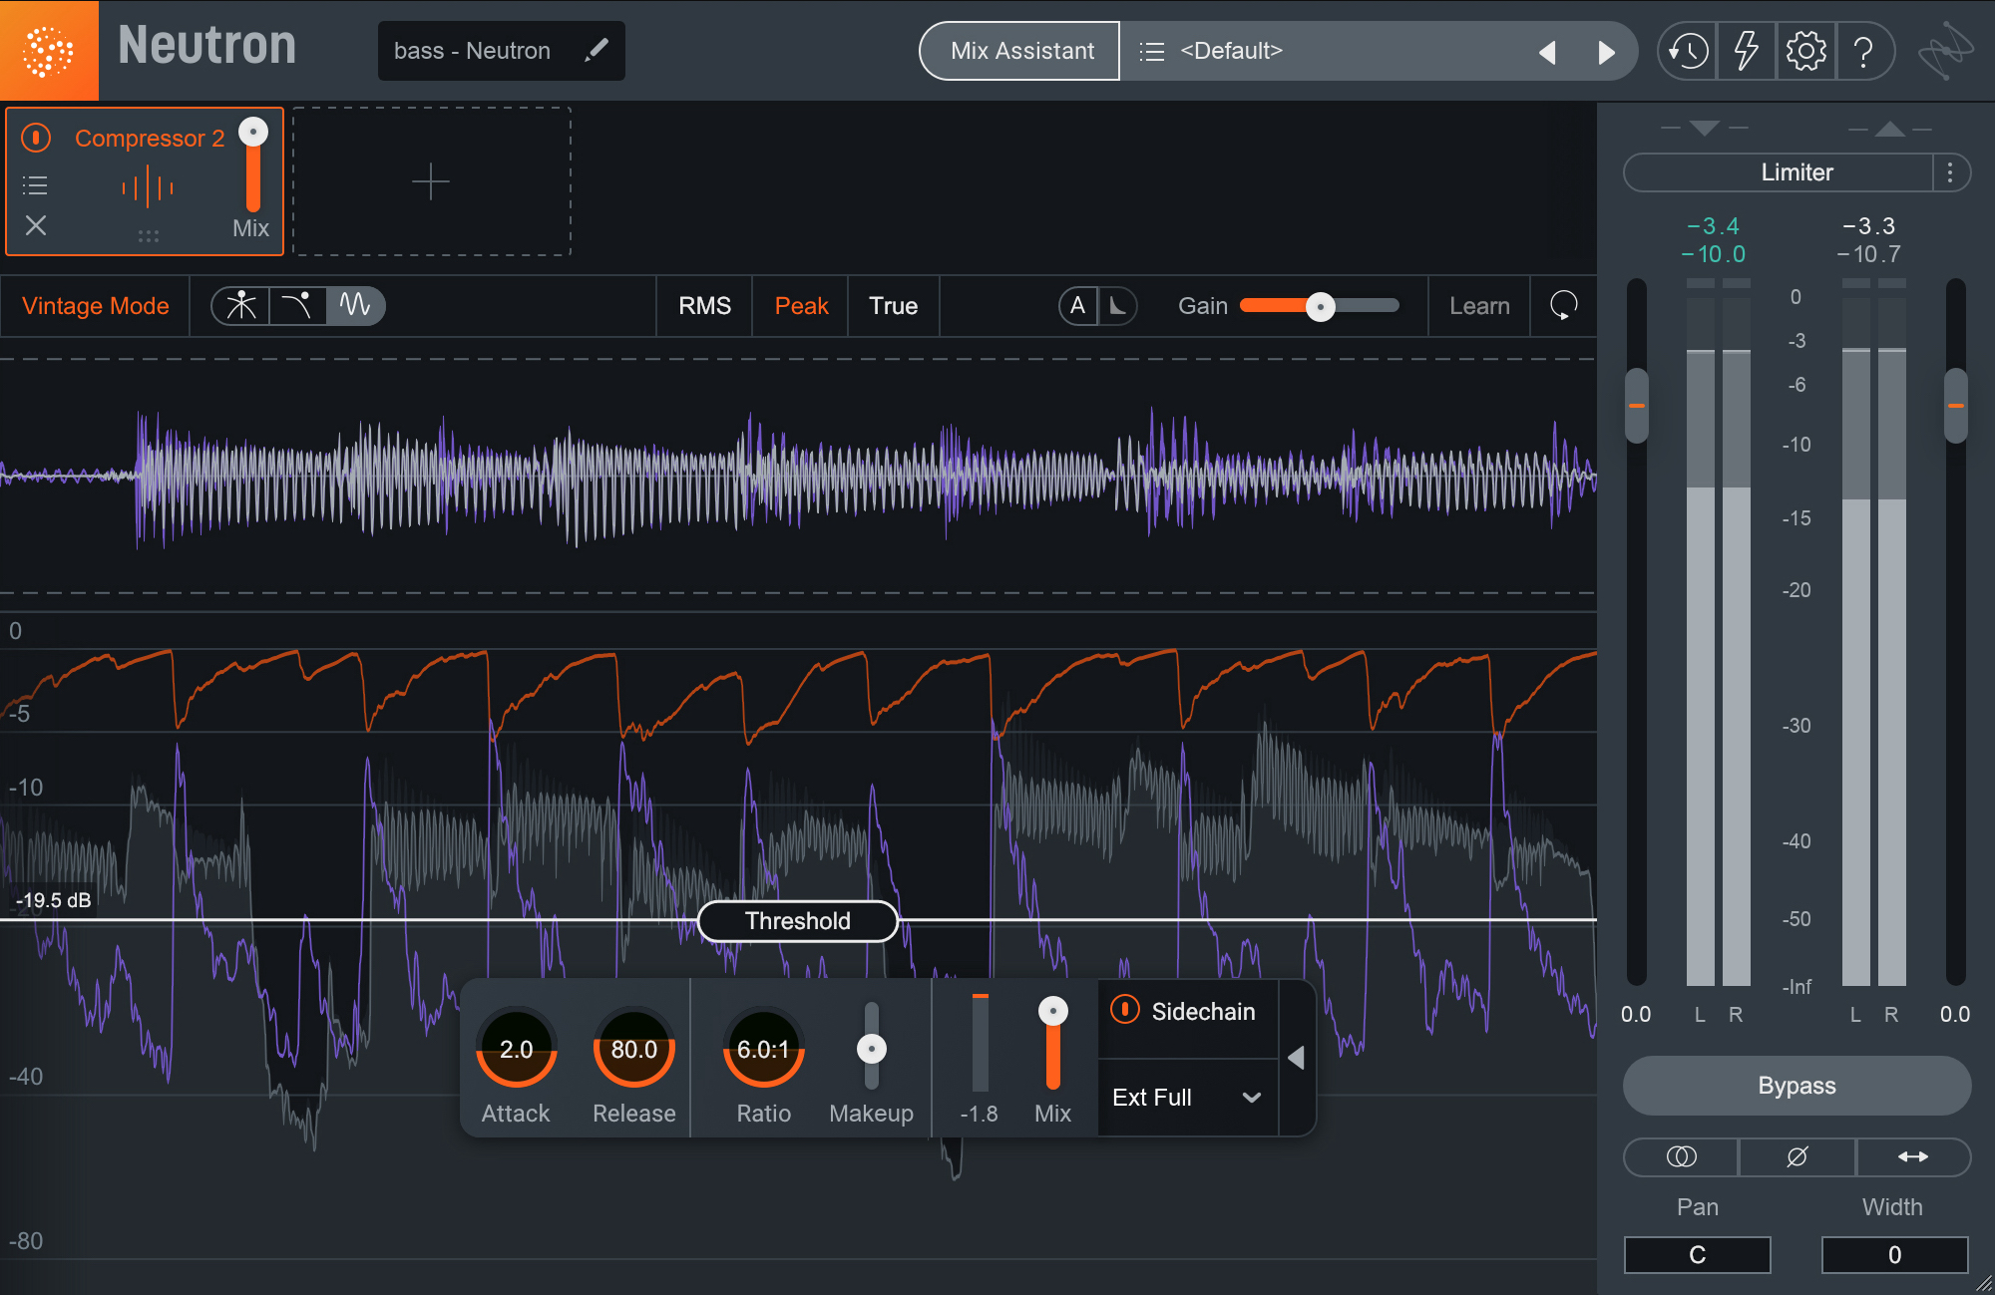Open the Limiter options three-dot menu
This screenshot has height=1295, width=1995.
point(1951,172)
